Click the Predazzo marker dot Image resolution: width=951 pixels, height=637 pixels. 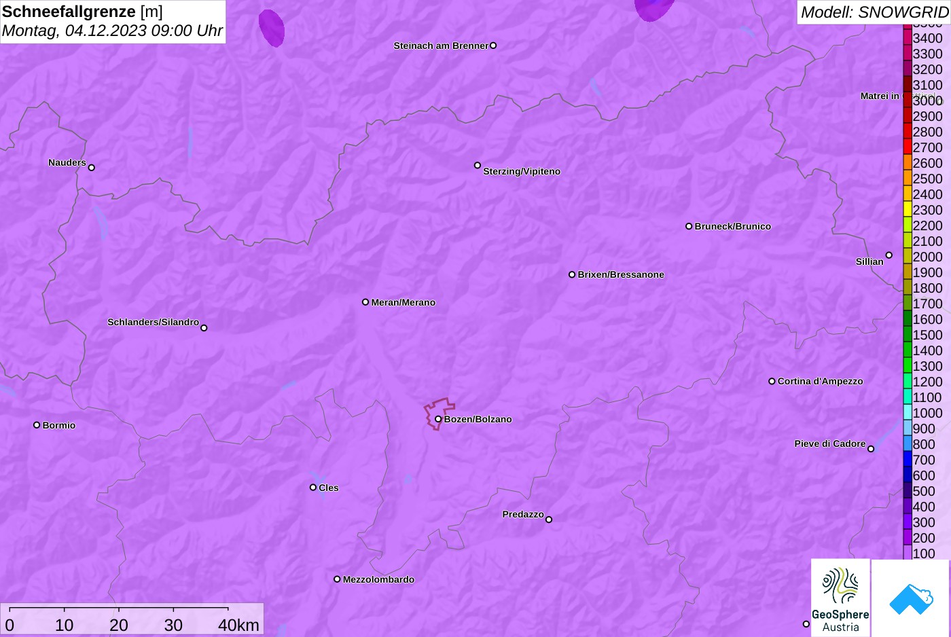coord(549,520)
